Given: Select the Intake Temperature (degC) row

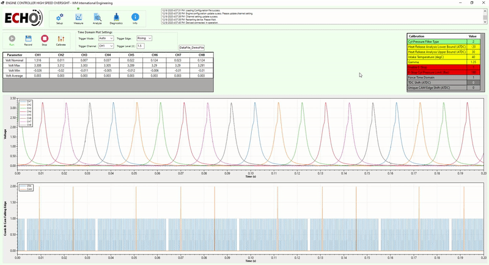Looking at the screenshot, I should (444, 57).
